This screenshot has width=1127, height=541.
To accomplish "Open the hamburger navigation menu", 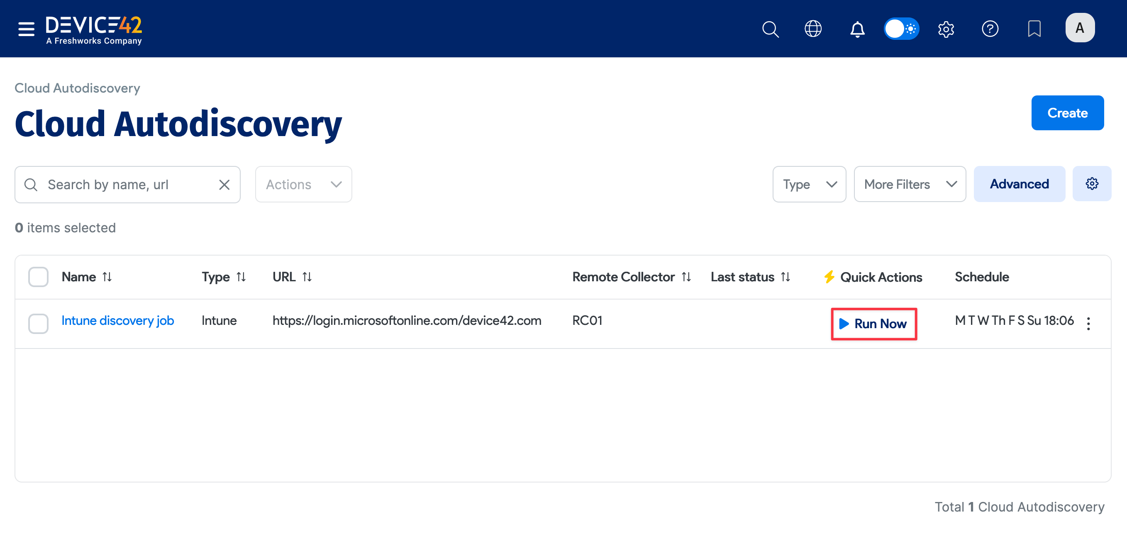I will (26, 29).
